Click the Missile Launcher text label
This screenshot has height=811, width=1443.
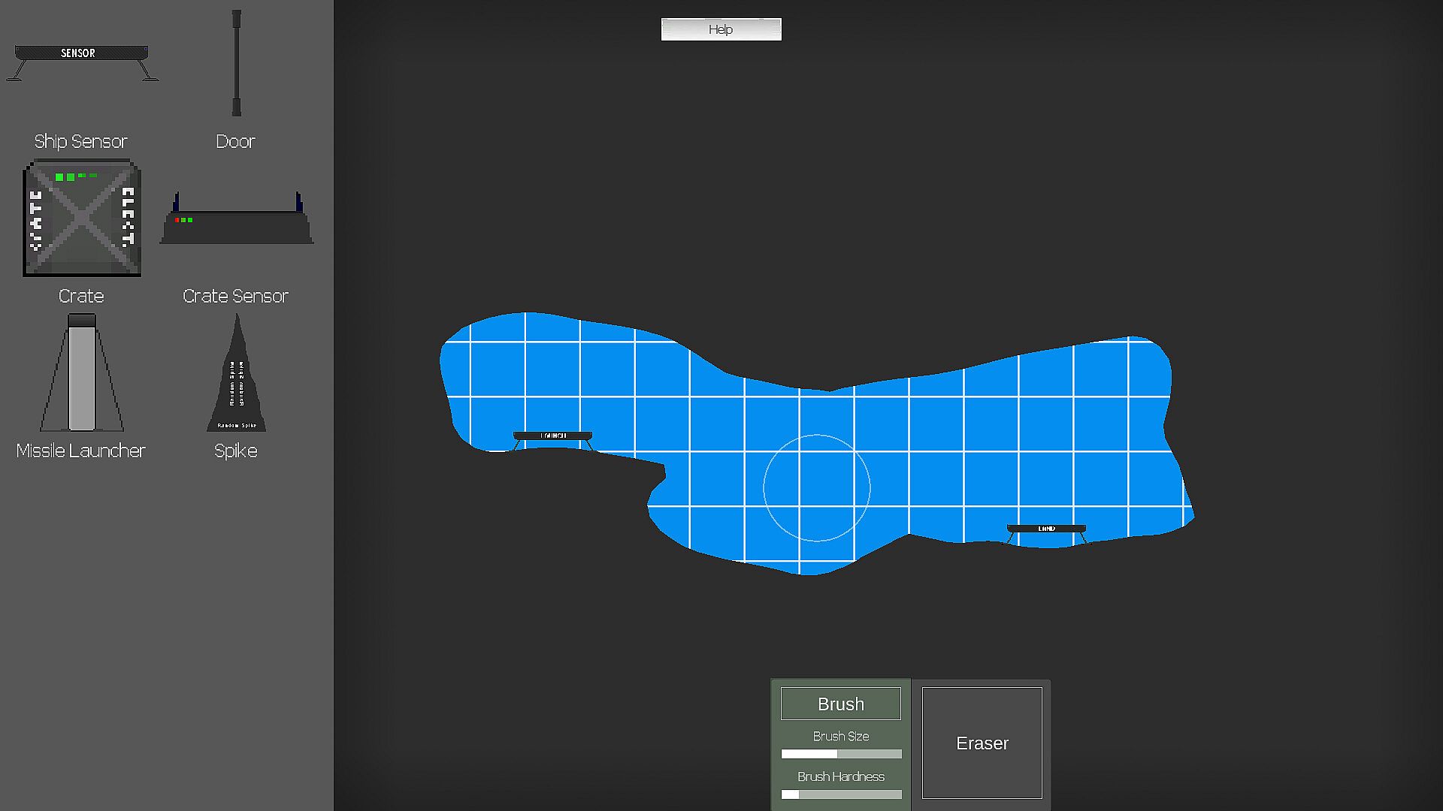tap(81, 451)
